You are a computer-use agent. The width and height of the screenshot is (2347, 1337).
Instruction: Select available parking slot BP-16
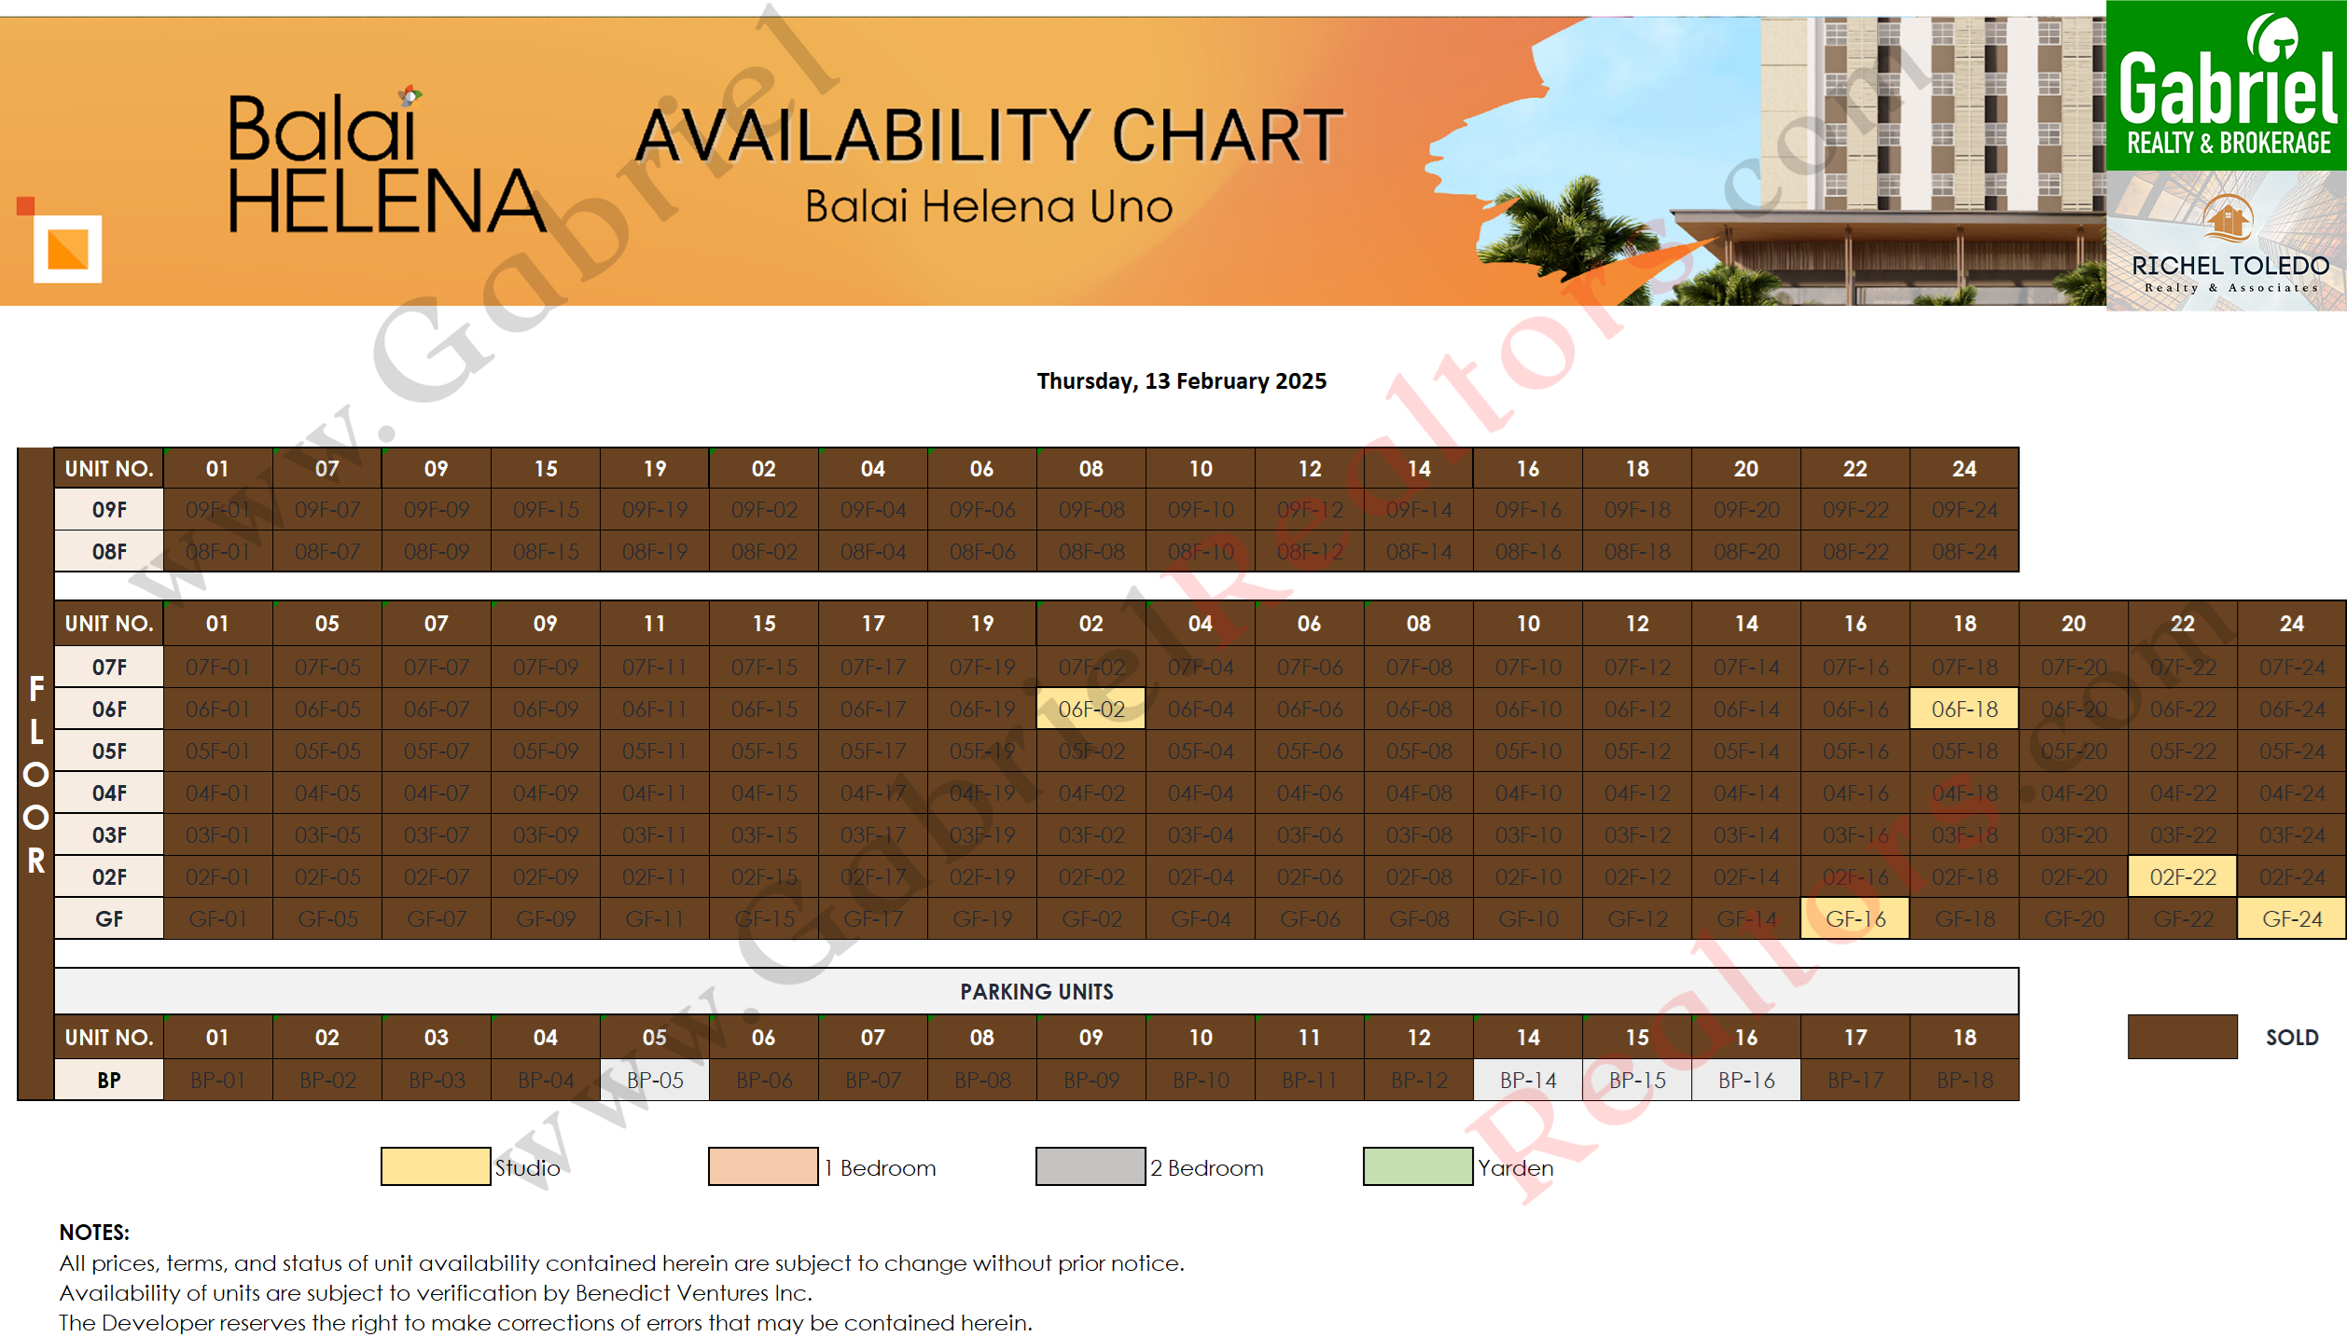tap(1746, 1081)
